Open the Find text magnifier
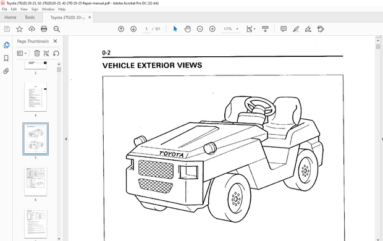The image size is (383, 241). pos(56,29)
